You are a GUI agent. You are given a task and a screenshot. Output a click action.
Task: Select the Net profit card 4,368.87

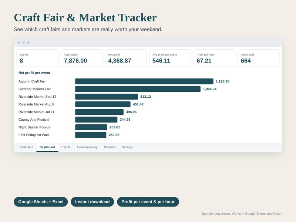tap(126, 58)
